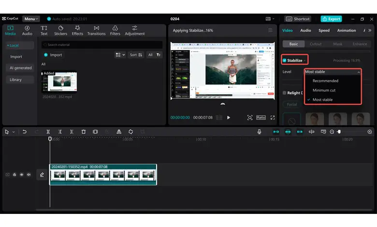
Task: Toggle the Relight checkbox
Action: 284,93
